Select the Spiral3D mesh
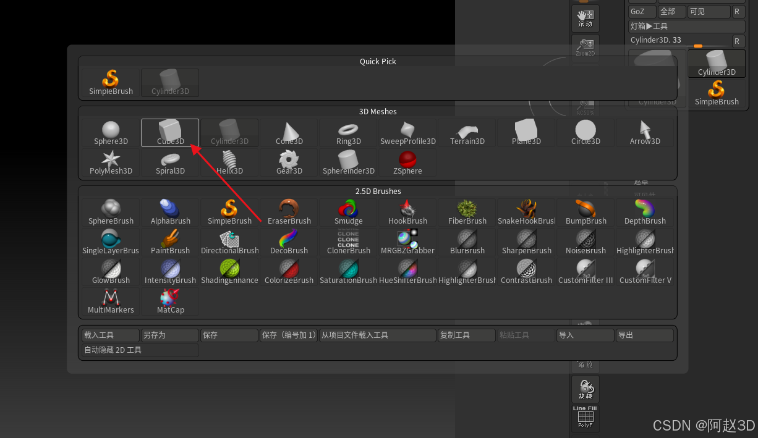 coord(170,162)
